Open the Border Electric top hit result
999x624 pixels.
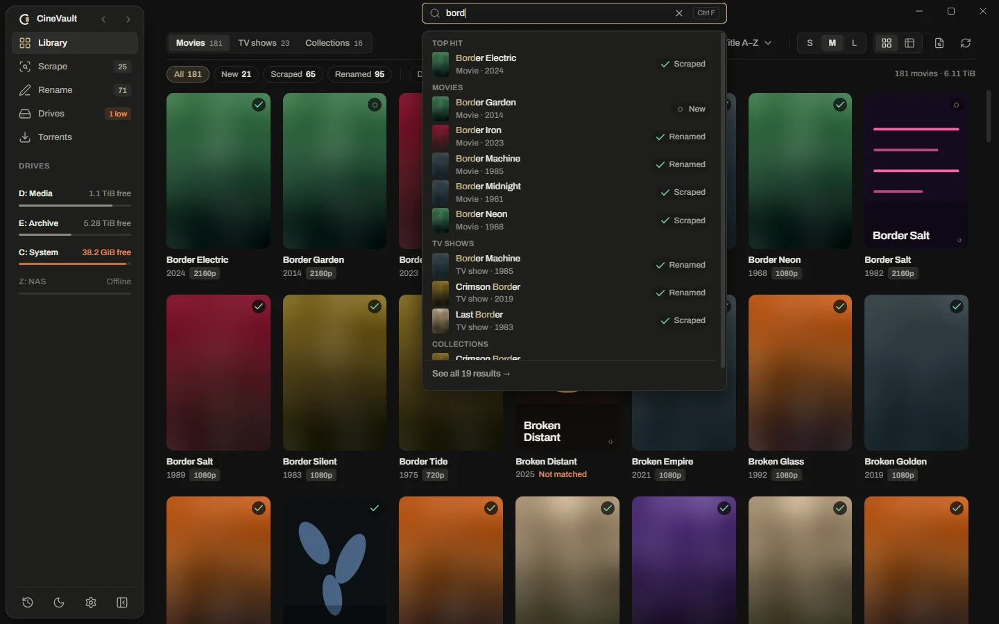point(572,64)
